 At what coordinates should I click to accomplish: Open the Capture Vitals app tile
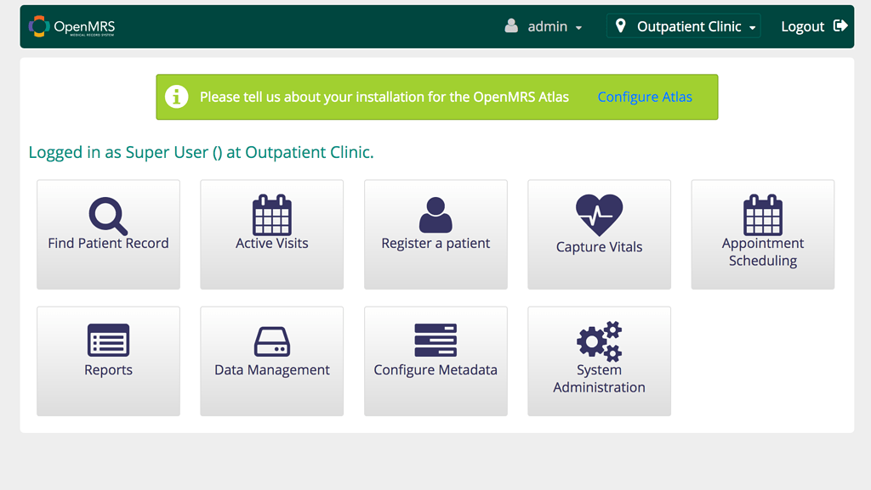[599, 234]
